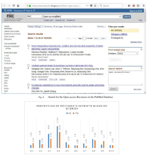Select checkbox for result 1 copper nanoparticles

click(x=28, y=46)
